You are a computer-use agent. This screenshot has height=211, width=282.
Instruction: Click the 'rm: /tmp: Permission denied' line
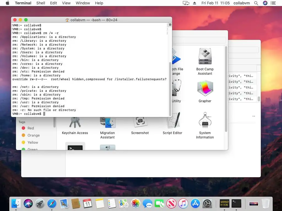click(x=38, y=99)
